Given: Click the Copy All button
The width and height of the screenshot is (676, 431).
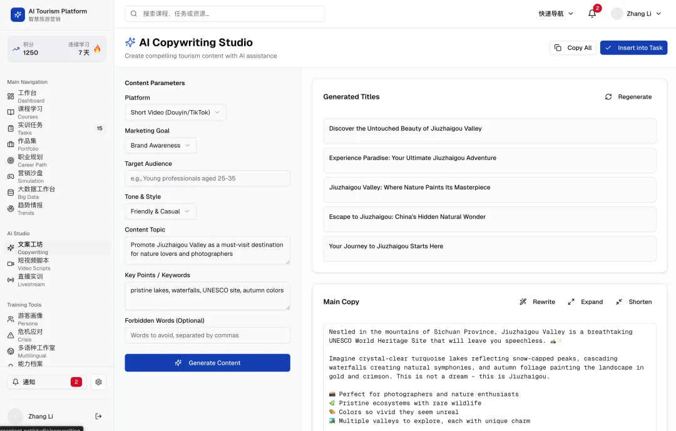Looking at the screenshot, I should (573, 48).
